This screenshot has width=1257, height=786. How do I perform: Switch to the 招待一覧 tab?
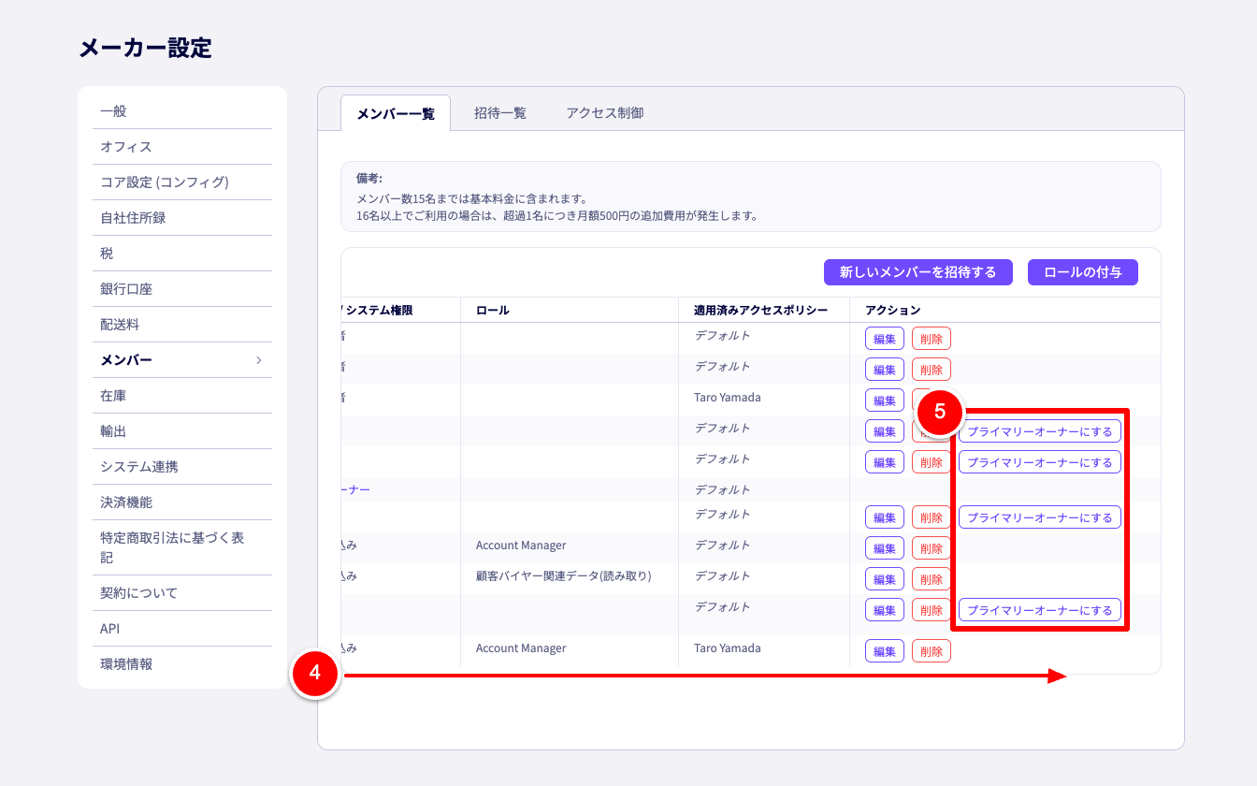click(x=499, y=113)
